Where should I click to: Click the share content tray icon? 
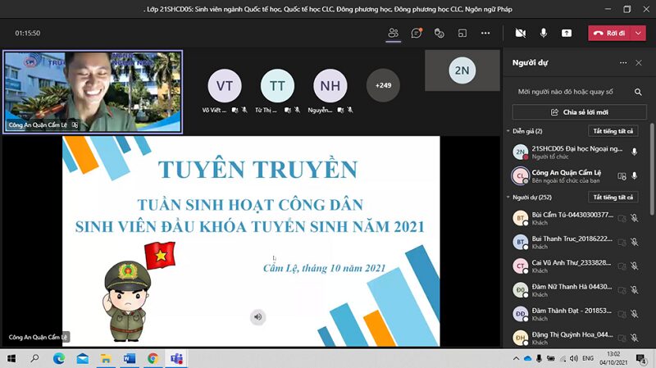(x=567, y=33)
